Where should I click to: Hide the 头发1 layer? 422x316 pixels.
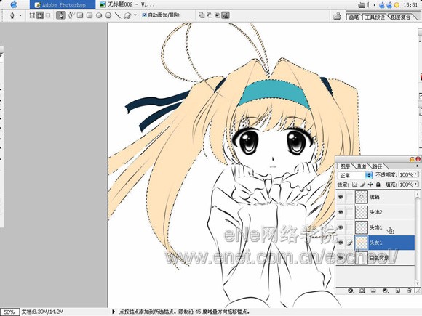coord(341,243)
